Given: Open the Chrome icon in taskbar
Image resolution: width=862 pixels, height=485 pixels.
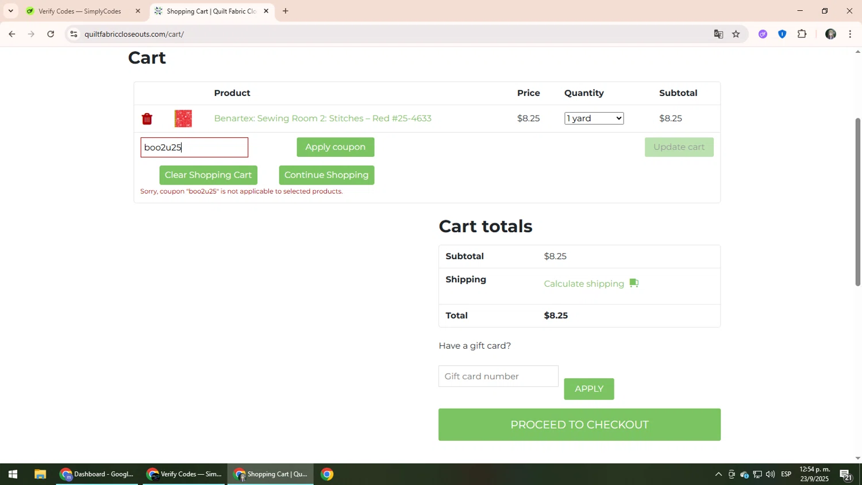Looking at the screenshot, I should click(327, 475).
